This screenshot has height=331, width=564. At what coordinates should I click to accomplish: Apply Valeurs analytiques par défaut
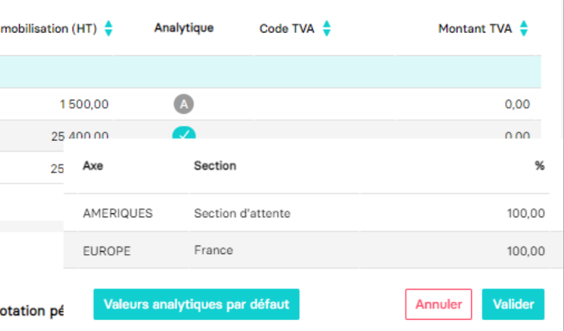point(196,304)
